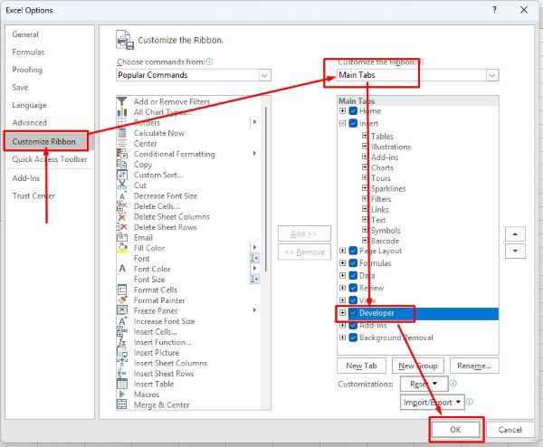Click the OK button
Screen dimensions: 543x447
[x=455, y=430]
